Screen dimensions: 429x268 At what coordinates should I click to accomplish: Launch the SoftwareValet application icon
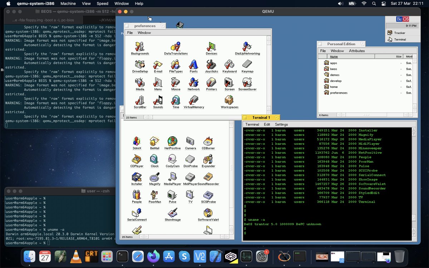[x=208, y=213]
